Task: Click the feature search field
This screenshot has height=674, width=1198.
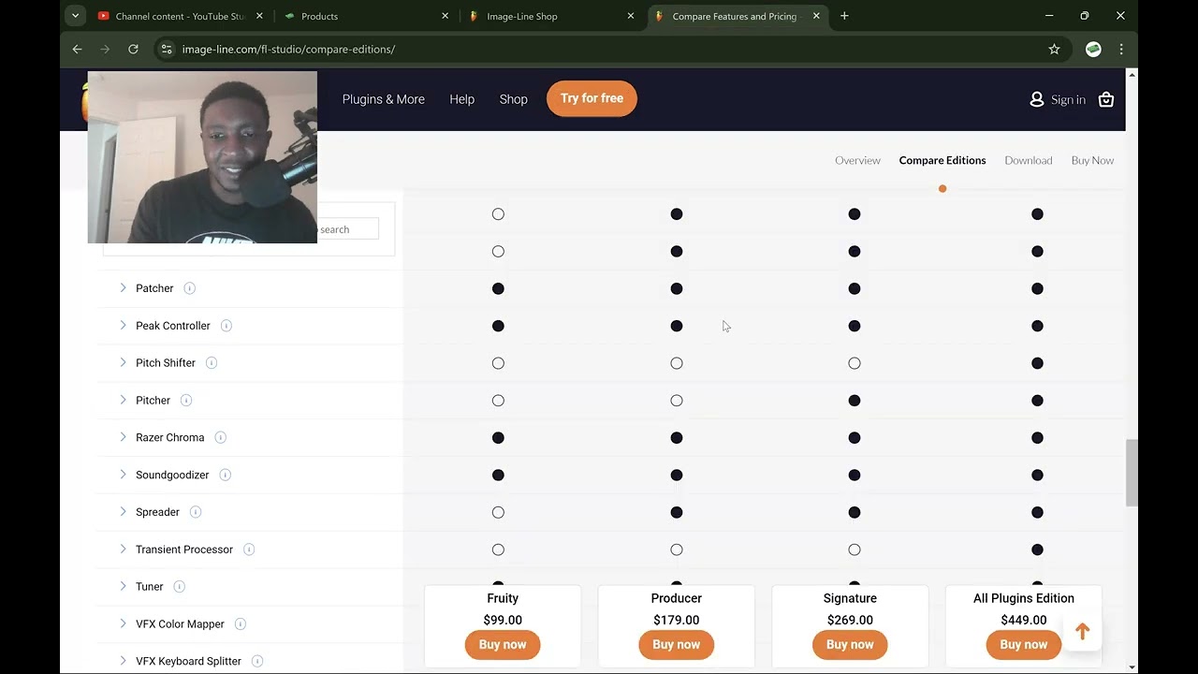Action: click(x=348, y=229)
